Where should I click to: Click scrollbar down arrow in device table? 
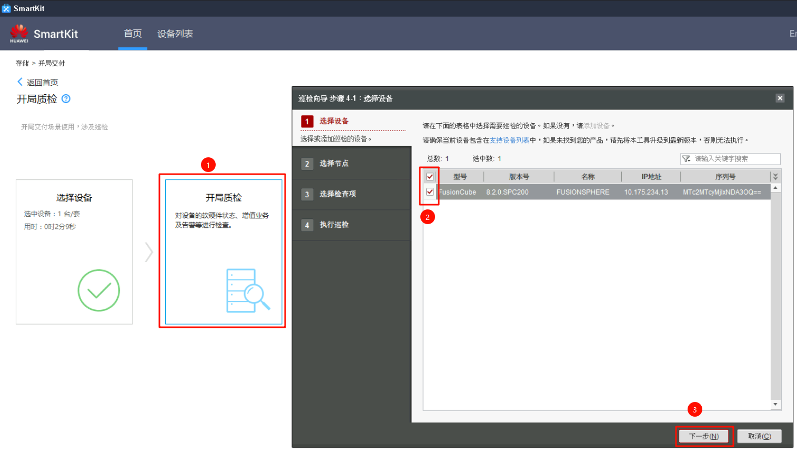pyautogui.click(x=775, y=405)
